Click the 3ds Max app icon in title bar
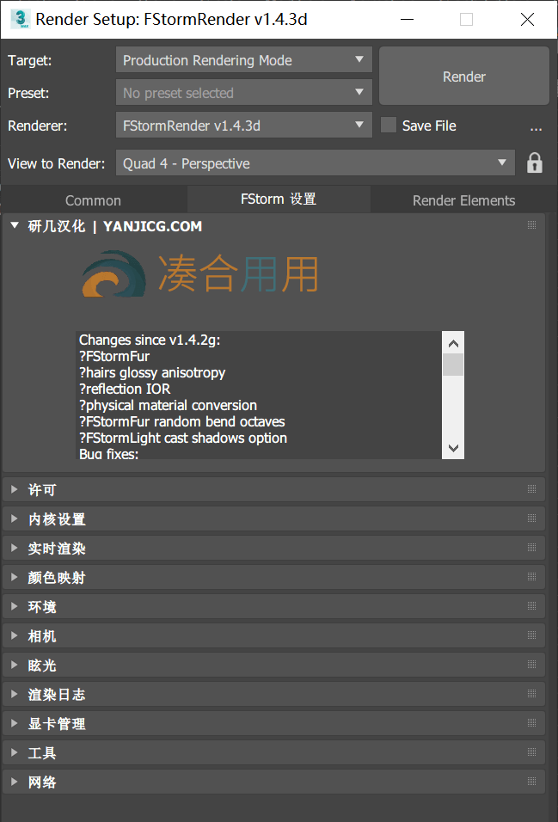Image resolution: width=558 pixels, height=822 pixels. tap(21, 20)
